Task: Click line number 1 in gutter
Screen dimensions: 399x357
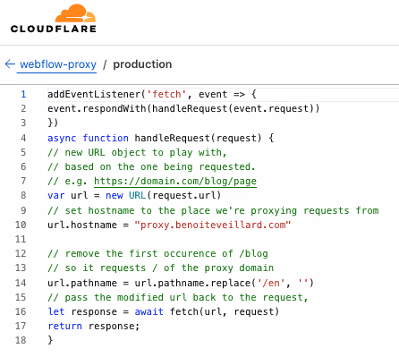Action: tap(23, 94)
